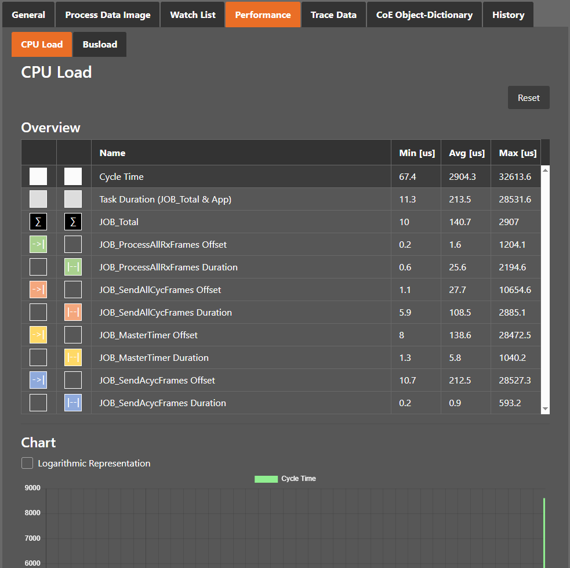
Task: Select the Performance tab
Action: 263,15
